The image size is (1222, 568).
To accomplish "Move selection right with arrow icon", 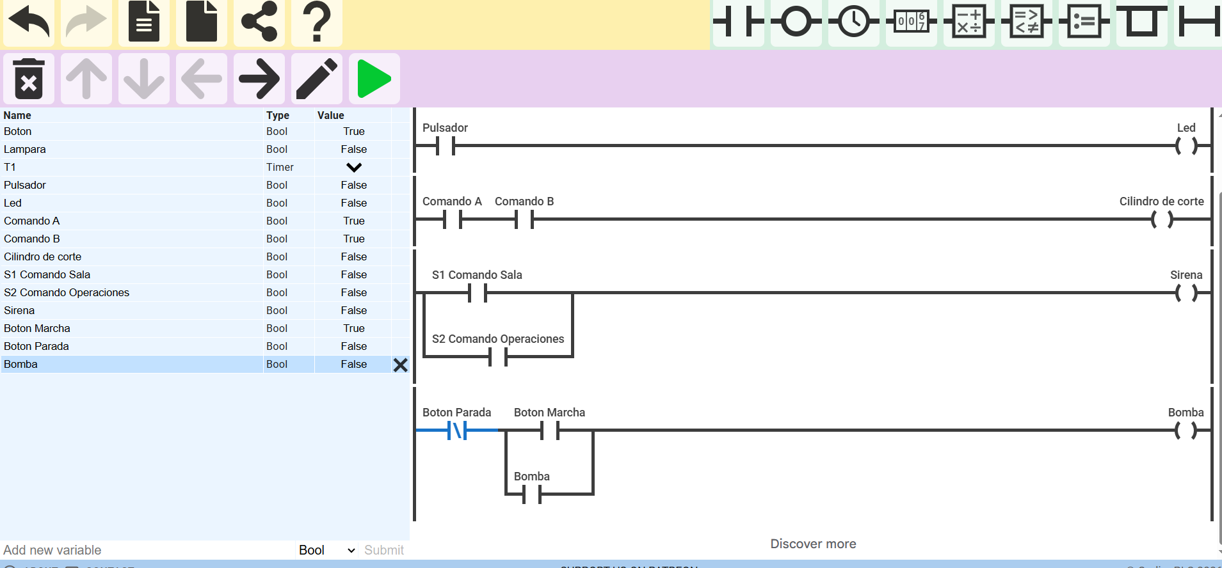I will tap(259, 79).
